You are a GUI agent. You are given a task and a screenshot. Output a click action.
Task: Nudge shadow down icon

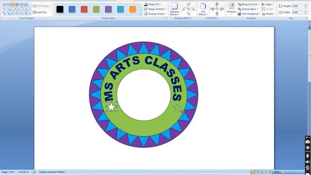pos(188,14)
